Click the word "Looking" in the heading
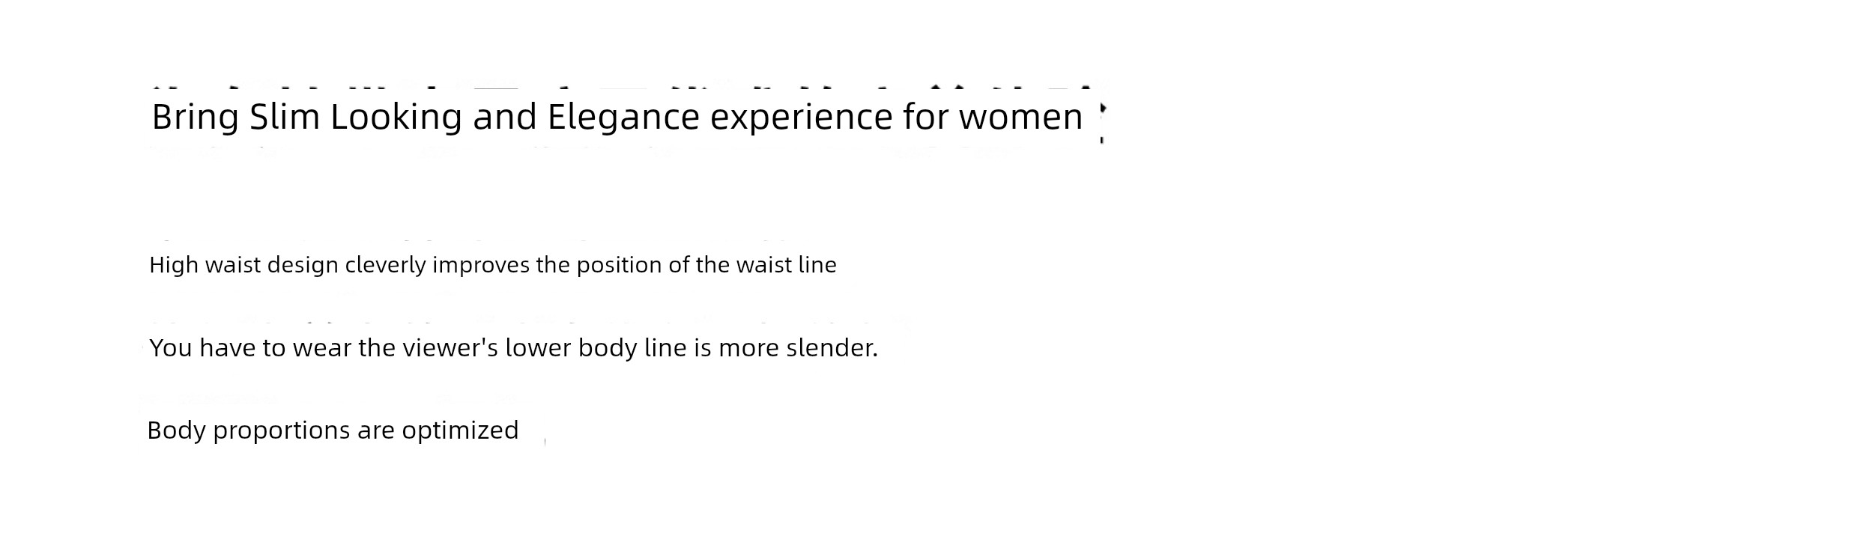Screen dimensions: 1858x551 tap(396, 118)
